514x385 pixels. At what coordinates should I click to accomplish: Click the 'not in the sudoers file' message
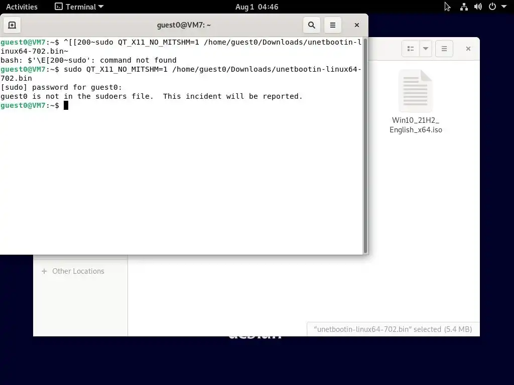tap(152, 96)
